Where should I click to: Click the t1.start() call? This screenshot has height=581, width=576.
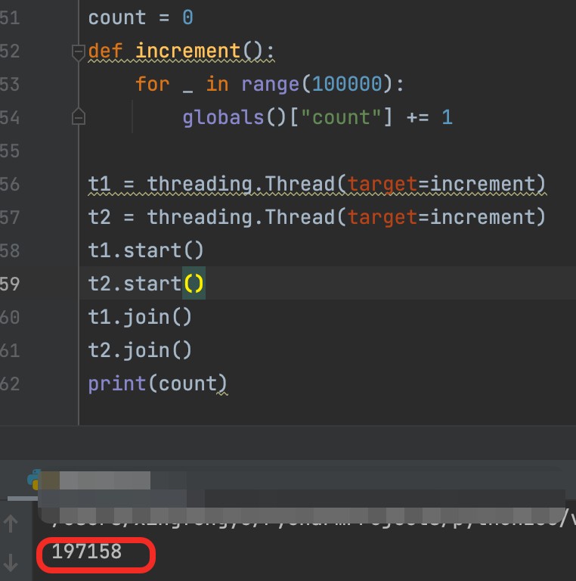click(x=146, y=250)
